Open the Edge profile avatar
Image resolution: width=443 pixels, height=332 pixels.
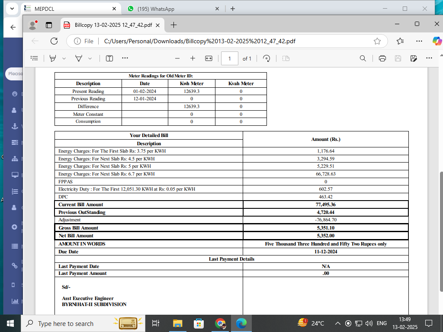[x=33, y=25]
